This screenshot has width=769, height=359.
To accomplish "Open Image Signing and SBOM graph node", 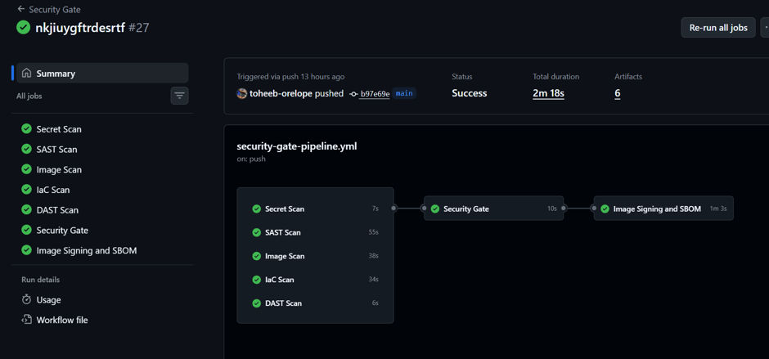I will (x=663, y=209).
